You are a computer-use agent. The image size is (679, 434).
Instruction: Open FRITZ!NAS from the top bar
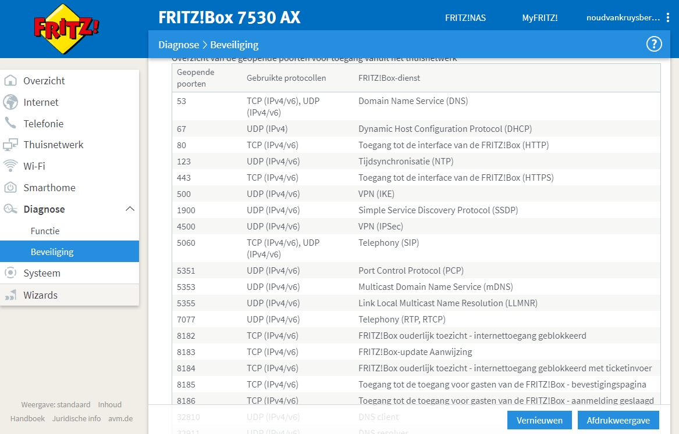click(465, 17)
